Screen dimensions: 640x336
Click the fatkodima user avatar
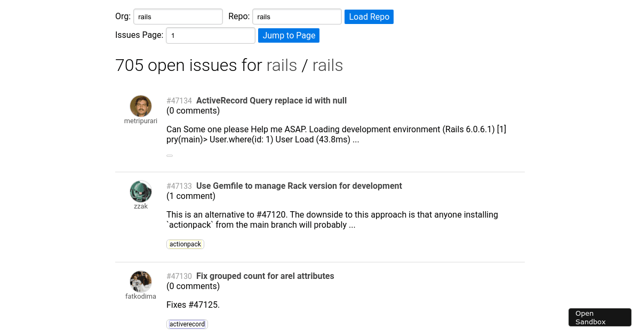tap(140, 281)
